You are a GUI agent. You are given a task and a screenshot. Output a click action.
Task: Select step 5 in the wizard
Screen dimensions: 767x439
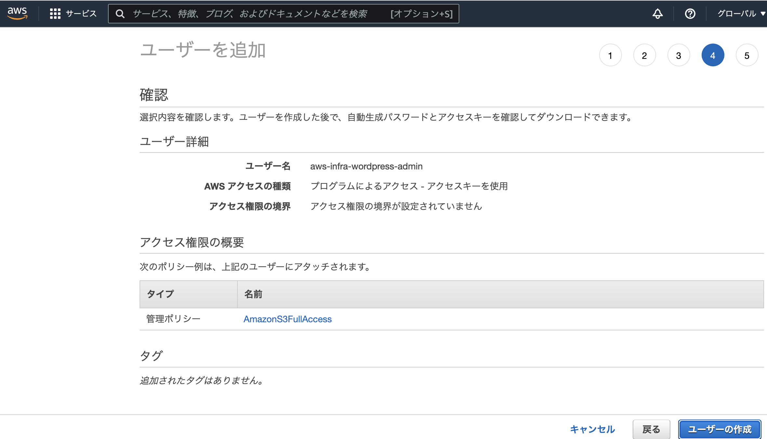pos(747,55)
